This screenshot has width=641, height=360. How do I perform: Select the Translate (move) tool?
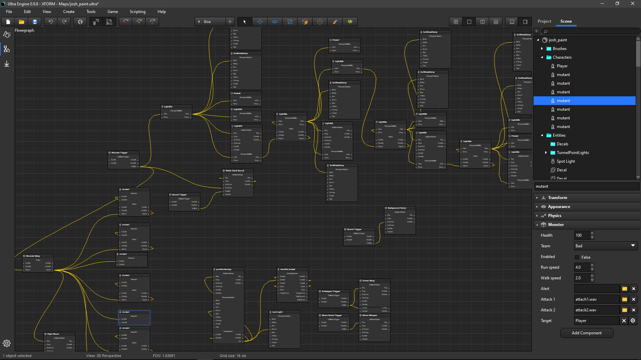pos(260,22)
